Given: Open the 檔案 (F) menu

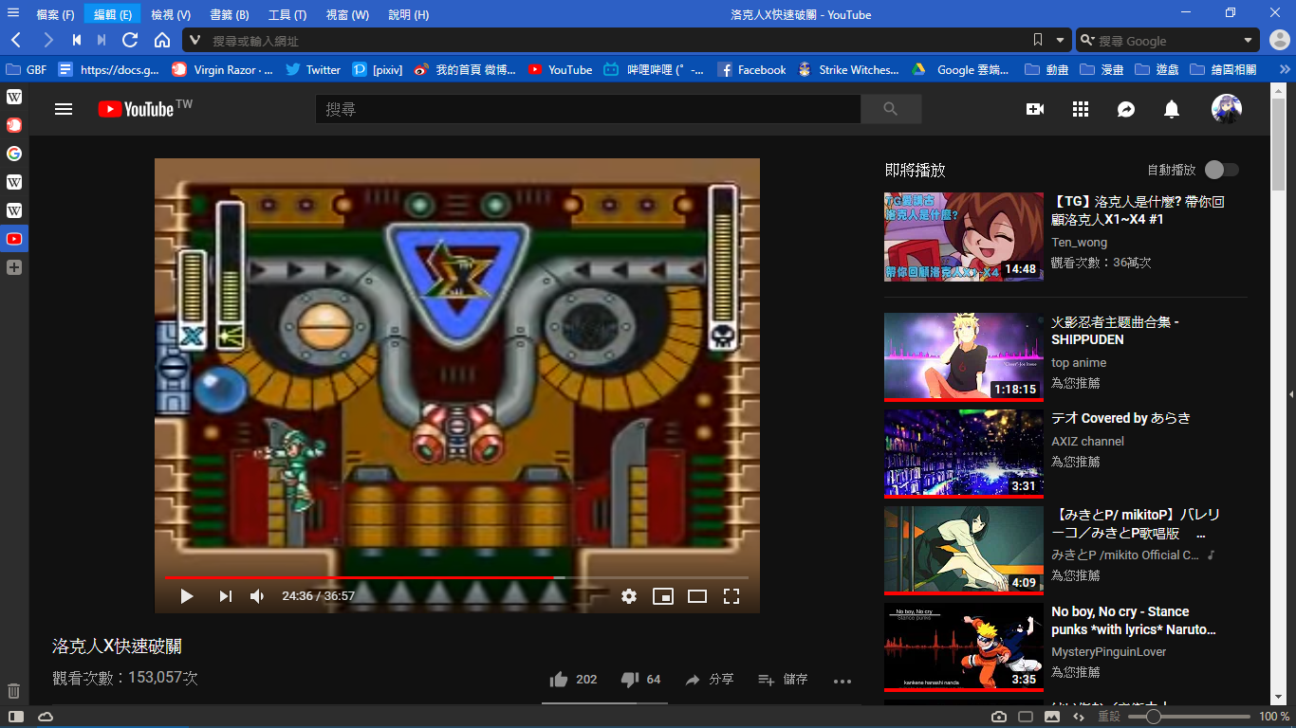Looking at the screenshot, I should pyautogui.click(x=55, y=14).
